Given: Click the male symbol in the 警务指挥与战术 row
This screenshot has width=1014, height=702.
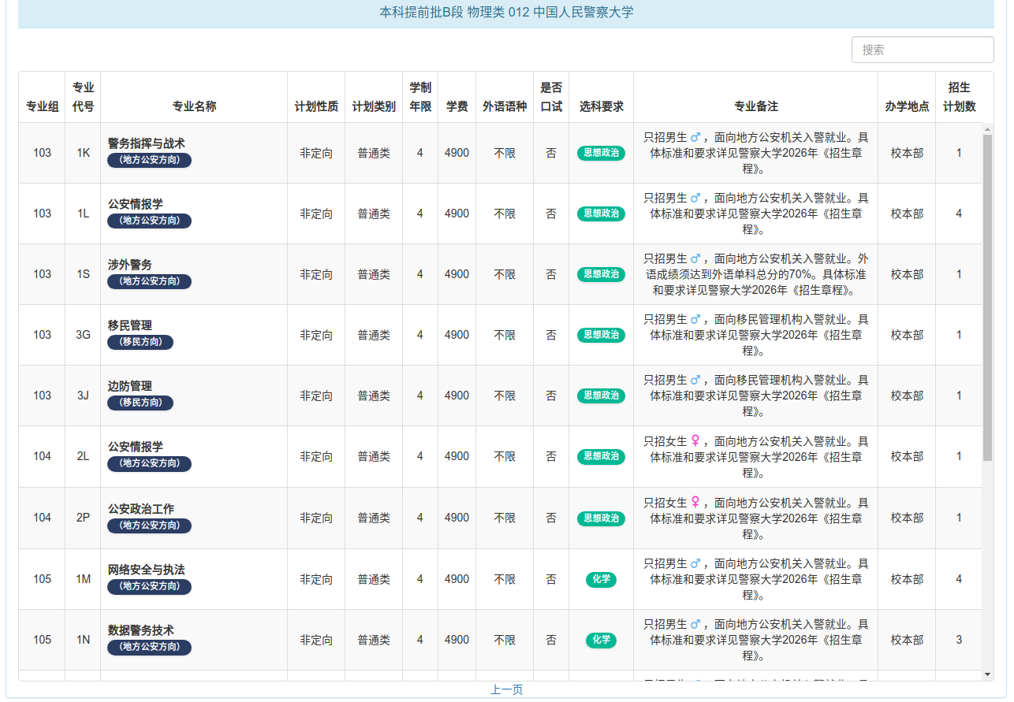Looking at the screenshot, I should pyautogui.click(x=695, y=137).
